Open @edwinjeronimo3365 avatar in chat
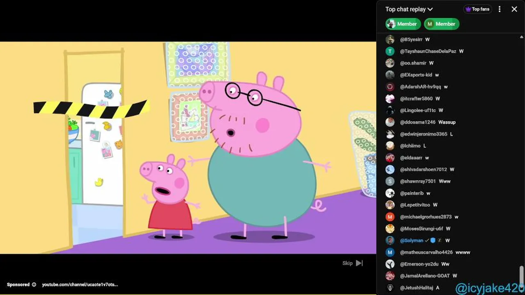 tap(390, 134)
